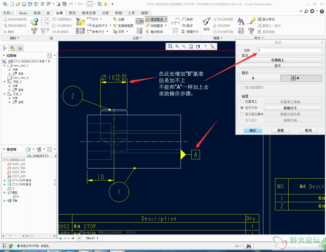Select the 模型基准 model datum tool
326x252 pixels.
[x=154, y=19]
